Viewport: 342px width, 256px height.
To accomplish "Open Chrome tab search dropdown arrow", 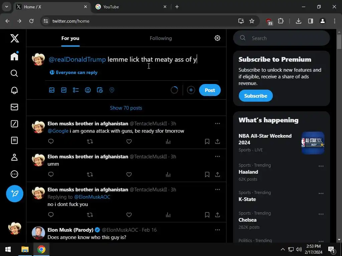I will pos(7,7).
